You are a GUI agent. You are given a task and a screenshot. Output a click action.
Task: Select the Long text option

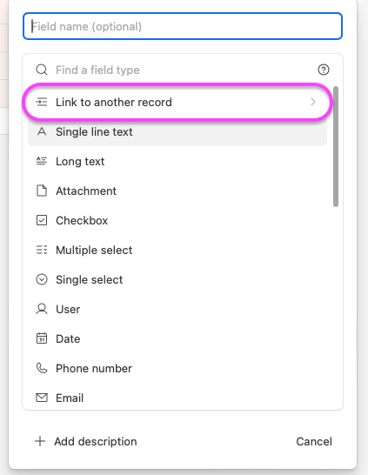(x=177, y=161)
